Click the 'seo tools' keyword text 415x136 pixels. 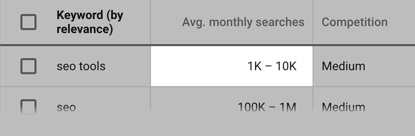(81, 66)
